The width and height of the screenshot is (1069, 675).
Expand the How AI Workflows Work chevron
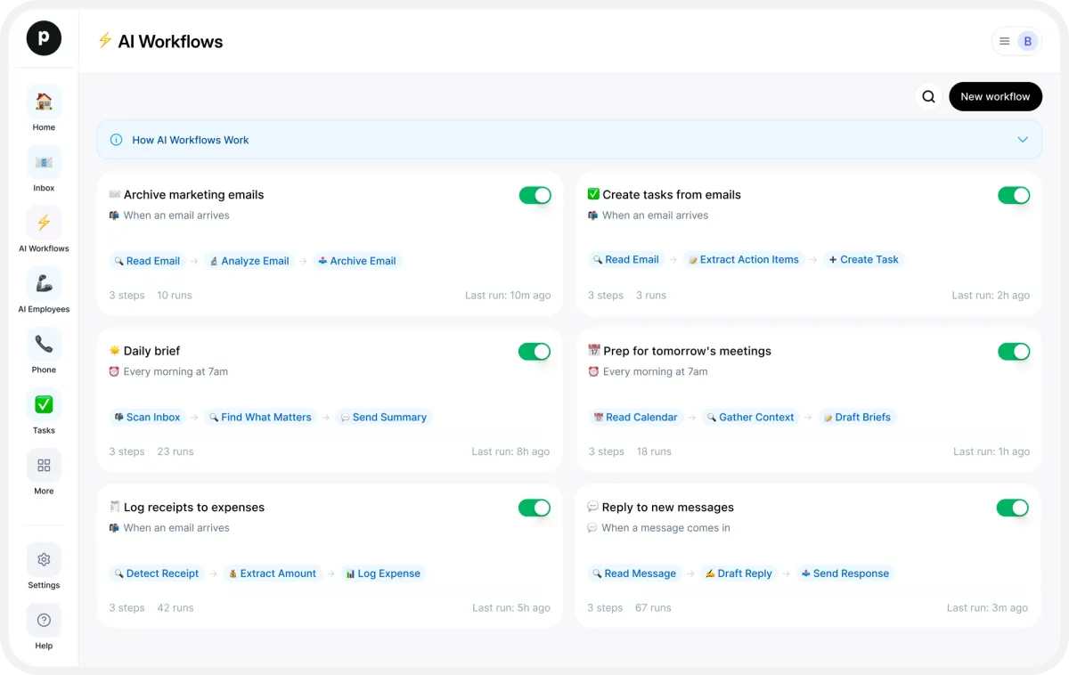[x=1023, y=140]
